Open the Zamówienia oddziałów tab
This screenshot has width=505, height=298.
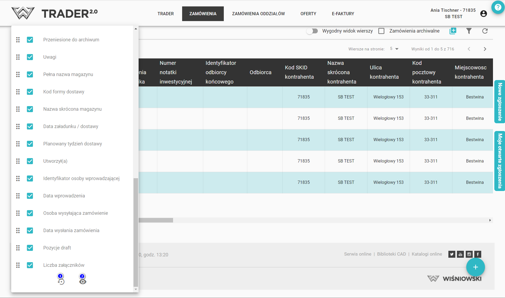pyautogui.click(x=258, y=14)
